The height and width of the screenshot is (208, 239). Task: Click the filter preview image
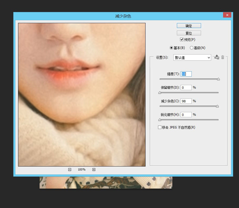(x=82, y=95)
